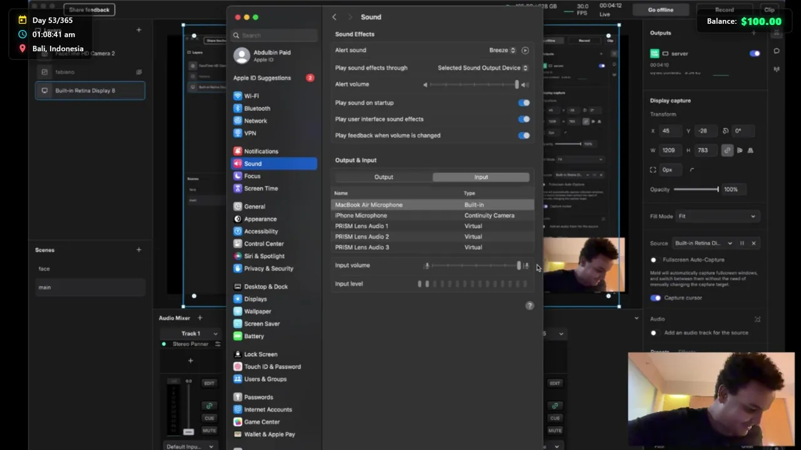
Task: Add a new scene in Meld
Action: pyautogui.click(x=139, y=250)
